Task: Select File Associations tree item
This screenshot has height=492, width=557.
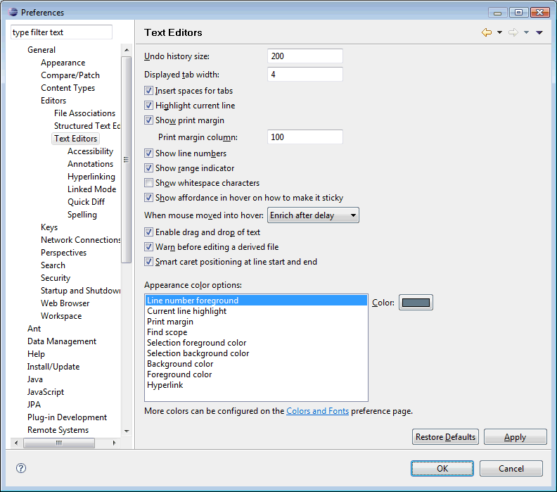Action: [x=84, y=113]
